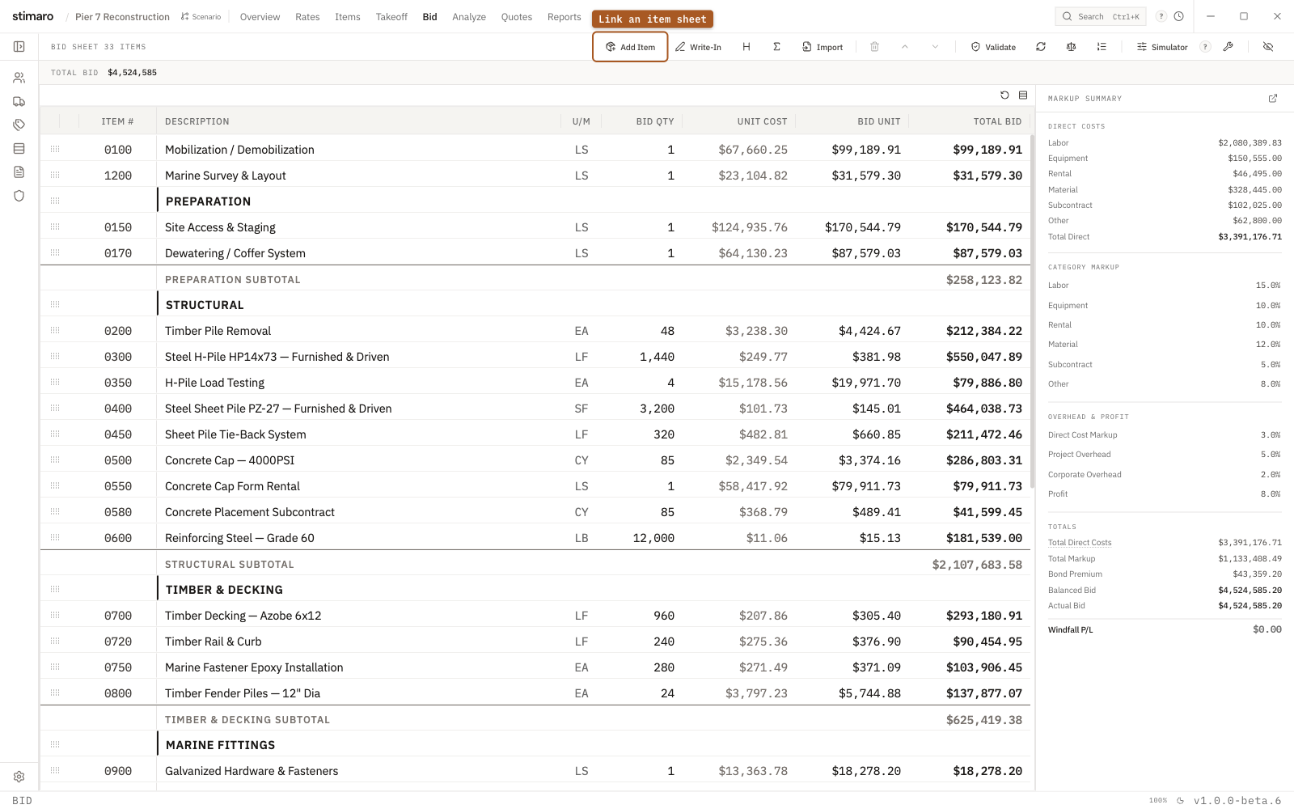Toggle grid row density icon
The height and width of the screenshot is (809, 1294).
1023,95
